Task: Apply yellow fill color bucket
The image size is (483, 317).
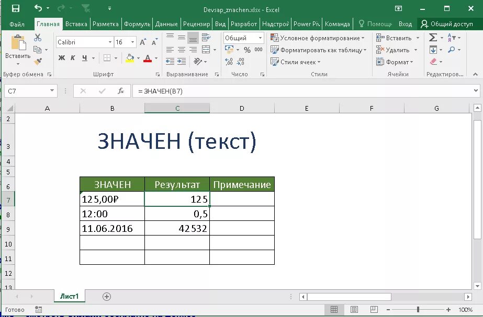Action: tap(130, 58)
